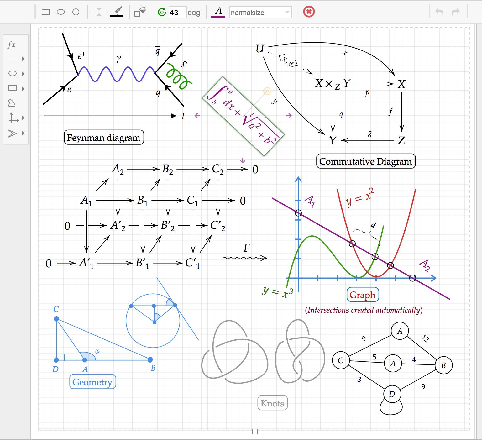Image resolution: width=482 pixels, height=440 pixels.
Task: Select the stroke paintbrush icon
Action: tap(117, 11)
